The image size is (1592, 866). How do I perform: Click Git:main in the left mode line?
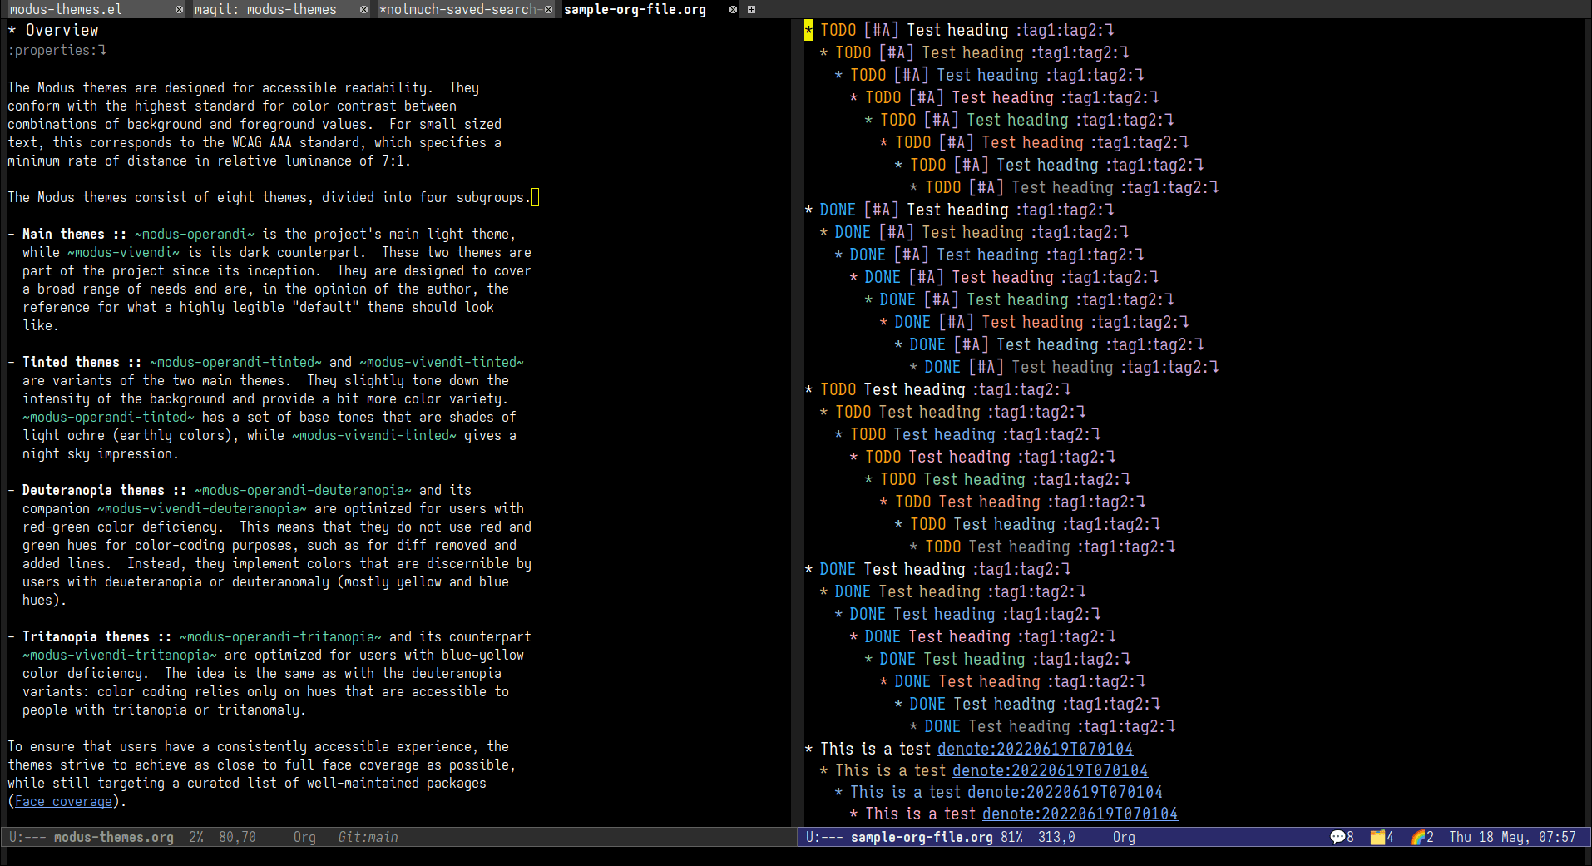coord(368,837)
